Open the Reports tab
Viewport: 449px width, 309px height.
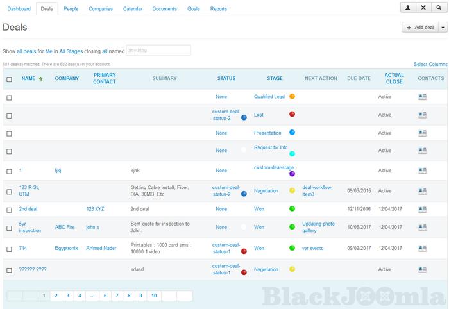click(x=218, y=9)
